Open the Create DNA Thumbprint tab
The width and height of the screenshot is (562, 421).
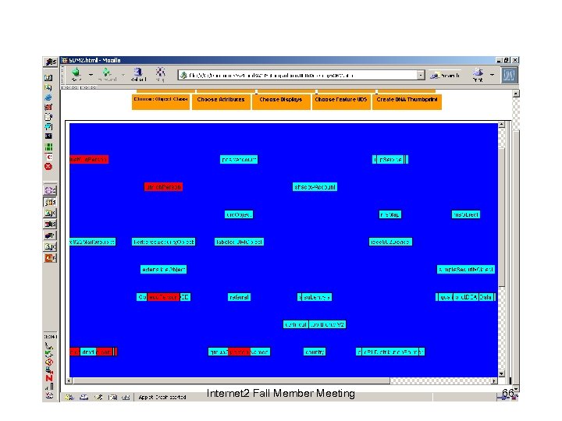tap(407, 101)
